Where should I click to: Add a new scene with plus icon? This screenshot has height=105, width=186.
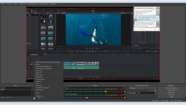pyautogui.click(x=2, y=97)
